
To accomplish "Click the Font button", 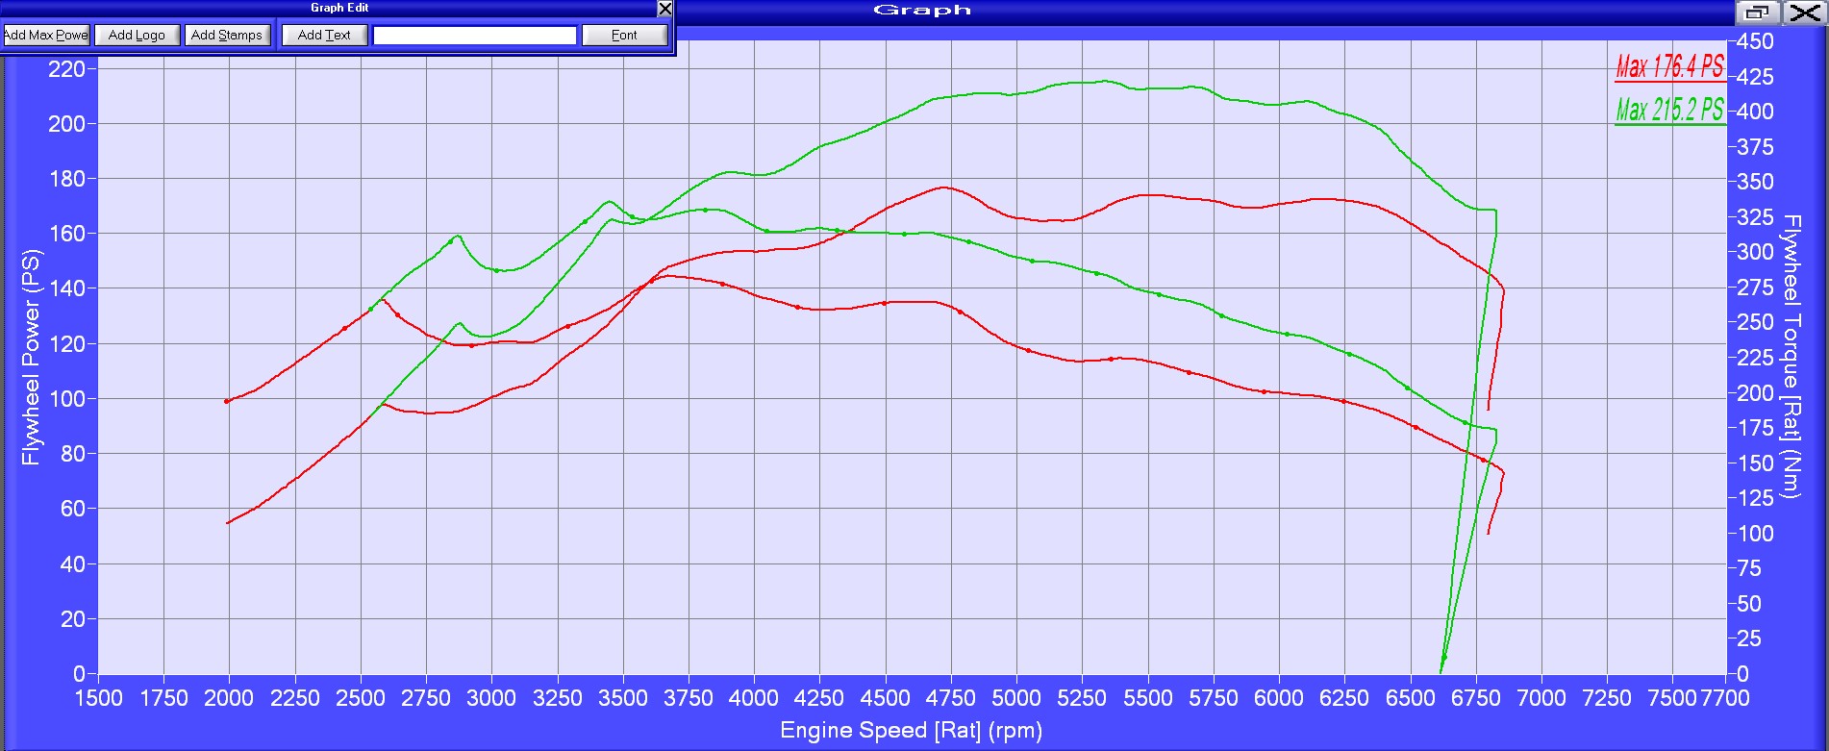I will 624,36.
